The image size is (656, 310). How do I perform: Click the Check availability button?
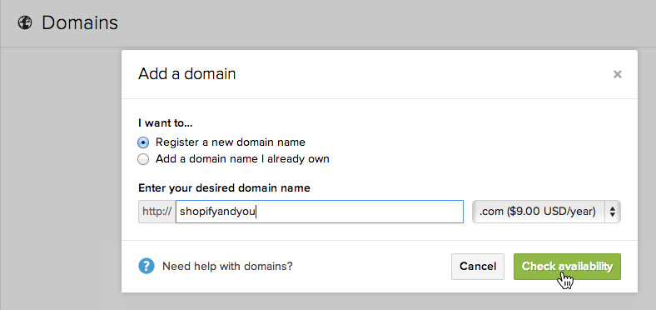coord(567,267)
